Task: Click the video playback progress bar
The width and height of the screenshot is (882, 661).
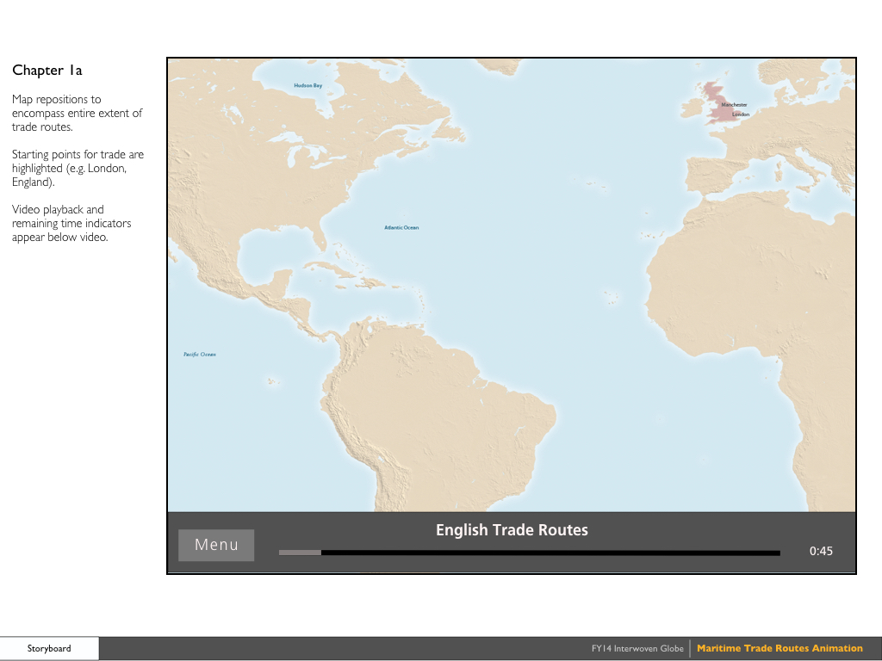Action: pyautogui.click(x=530, y=553)
